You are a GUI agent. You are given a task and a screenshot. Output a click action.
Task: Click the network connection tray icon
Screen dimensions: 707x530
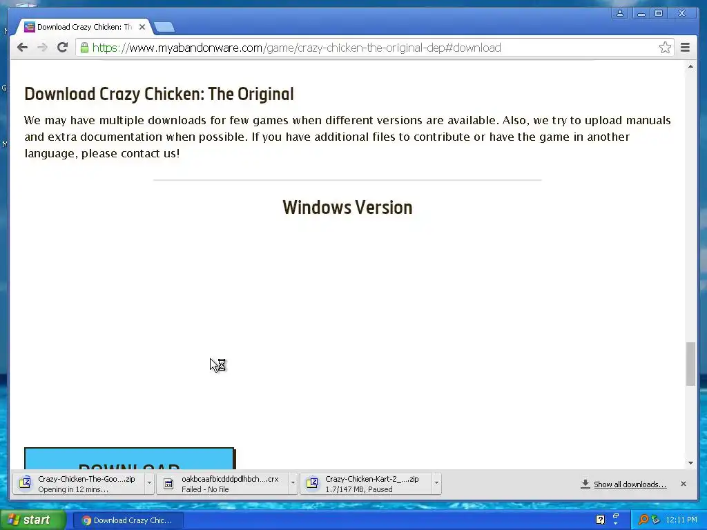click(655, 520)
